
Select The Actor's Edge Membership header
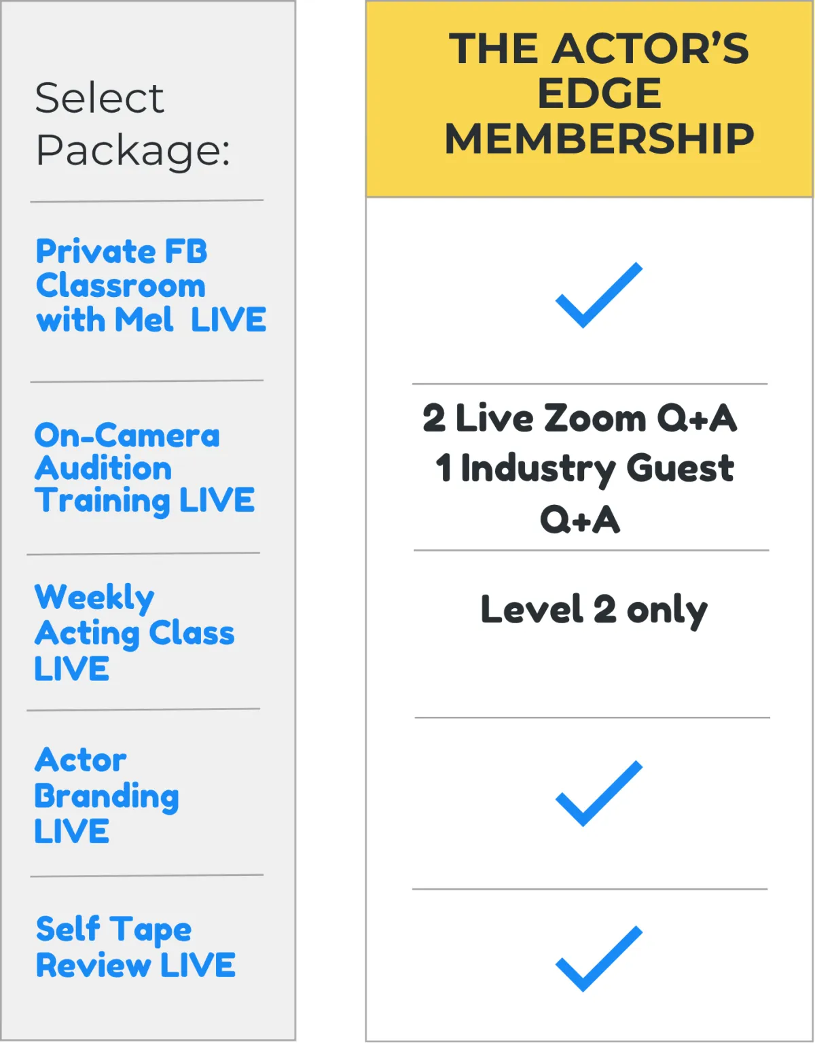[x=590, y=99]
